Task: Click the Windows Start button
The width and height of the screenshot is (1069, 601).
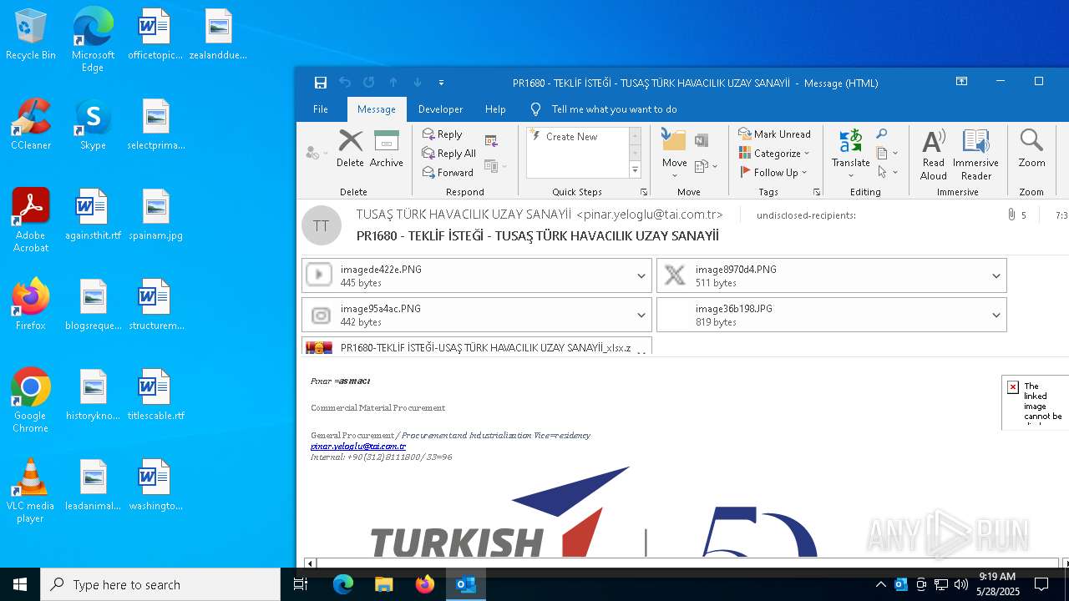Action: pos(20,584)
